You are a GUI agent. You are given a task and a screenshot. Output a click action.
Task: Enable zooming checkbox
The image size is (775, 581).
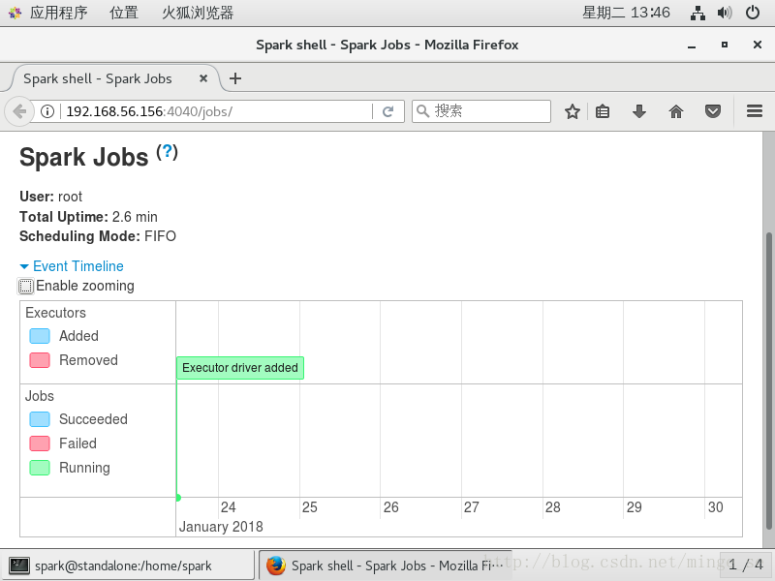pos(26,286)
